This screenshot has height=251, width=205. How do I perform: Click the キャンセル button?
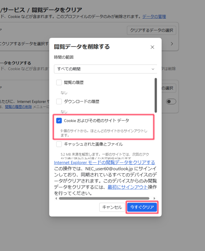click(112, 207)
